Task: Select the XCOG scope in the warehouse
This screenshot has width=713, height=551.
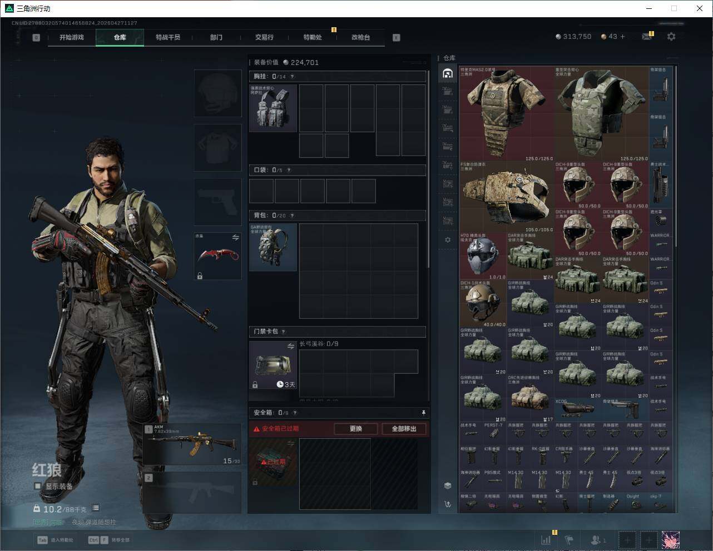Action: (x=577, y=410)
